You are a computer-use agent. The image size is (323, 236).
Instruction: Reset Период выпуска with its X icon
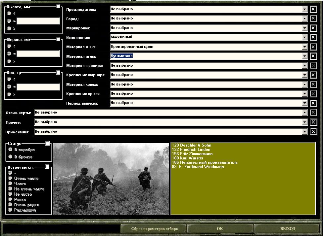(x=313, y=103)
